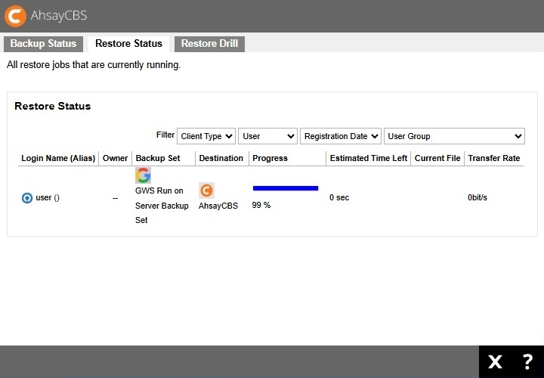
Task: Expand the User Group filter dropdown
Action: (454, 136)
